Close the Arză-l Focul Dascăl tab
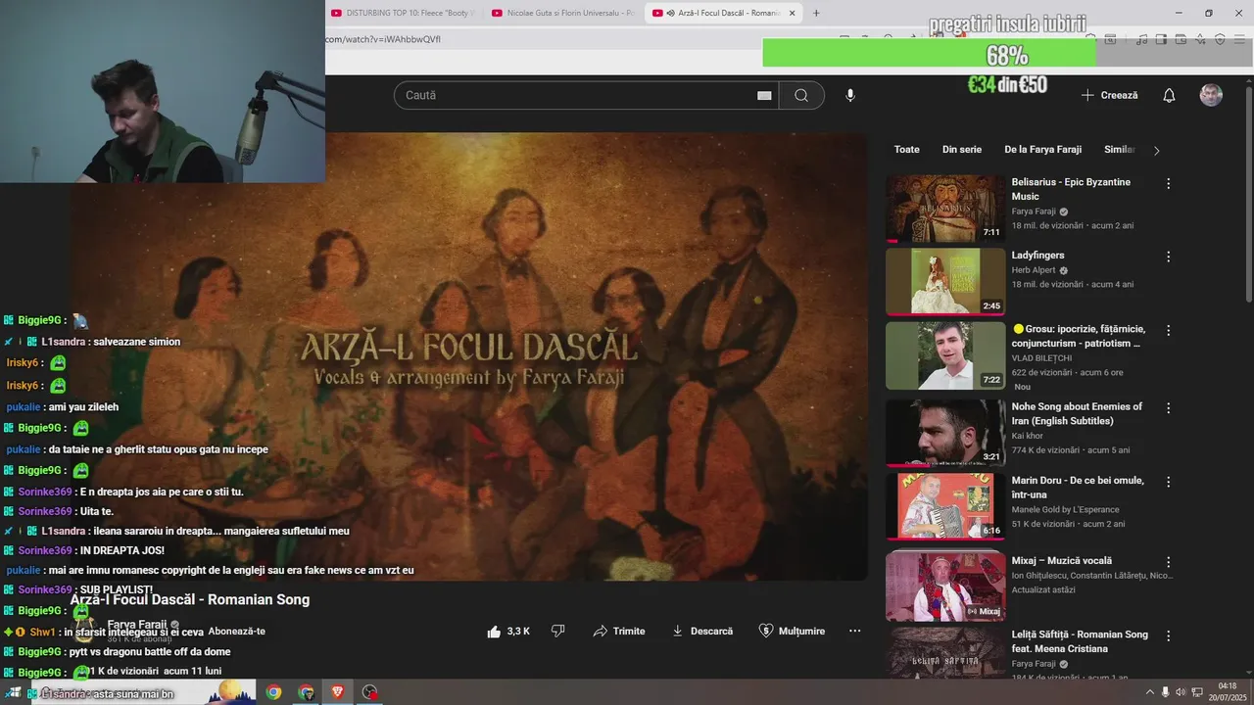This screenshot has height=705, width=1254. pos(793,13)
